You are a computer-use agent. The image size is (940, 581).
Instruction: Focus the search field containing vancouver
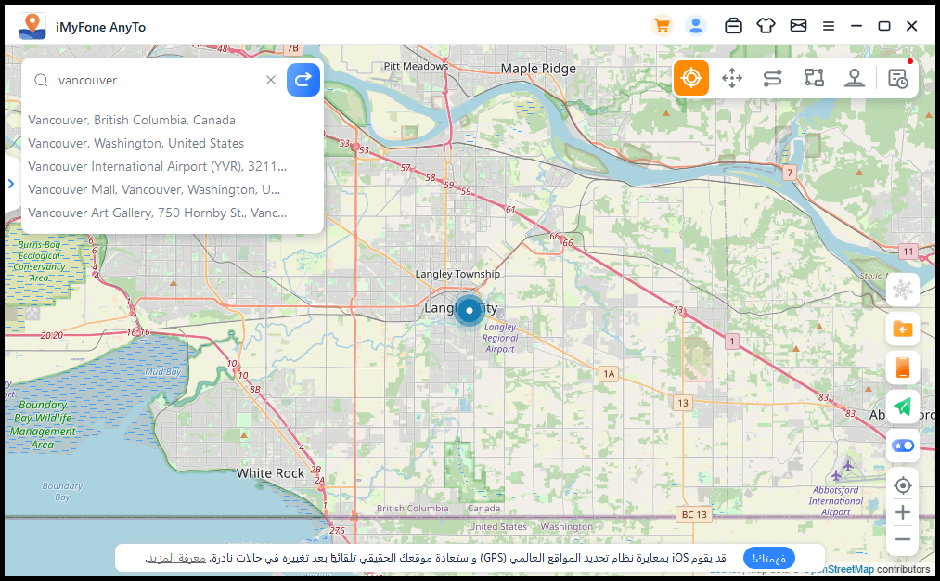155,81
